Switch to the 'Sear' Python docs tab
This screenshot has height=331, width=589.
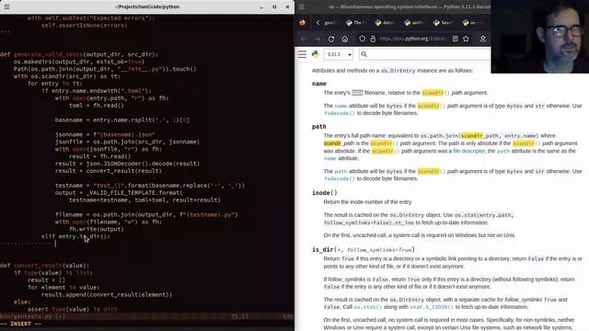click(442, 23)
